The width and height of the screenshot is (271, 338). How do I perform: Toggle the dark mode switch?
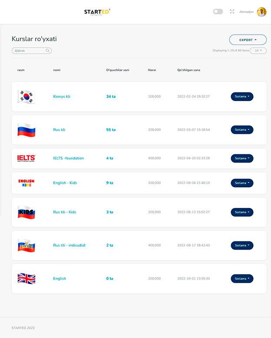pos(218,12)
